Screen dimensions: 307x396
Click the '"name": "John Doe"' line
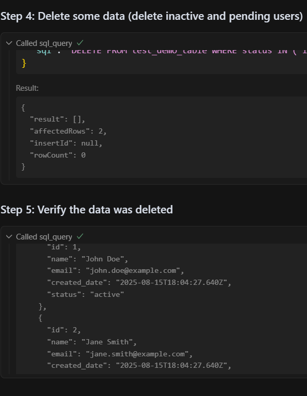coord(88,259)
